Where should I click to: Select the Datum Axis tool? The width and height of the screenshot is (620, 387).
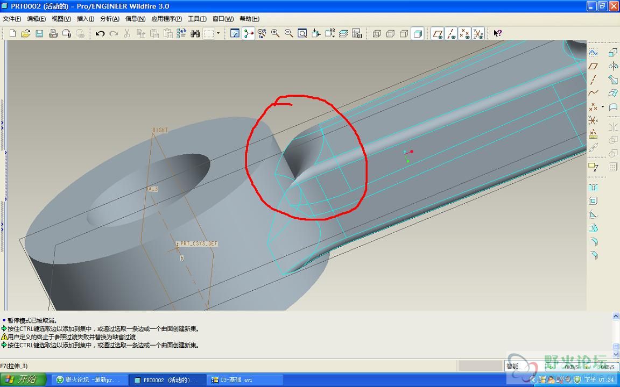593,80
